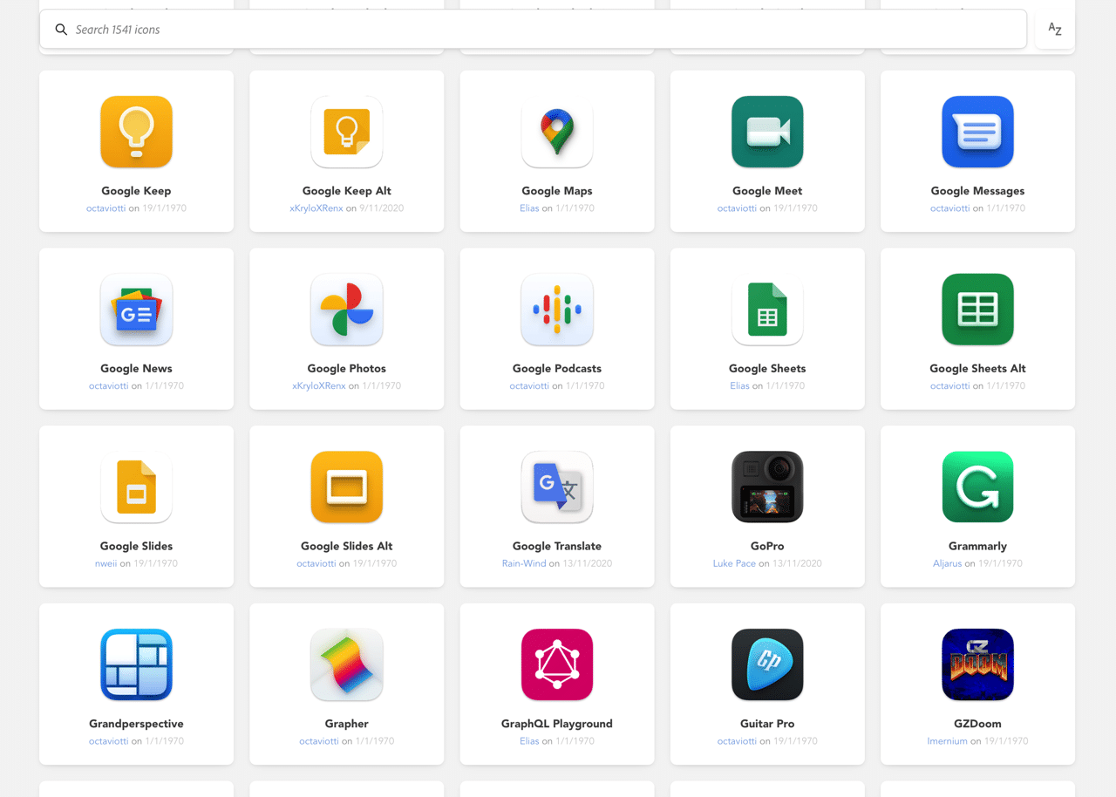
Task: Click the "Google Maps" title text
Action: [557, 191]
